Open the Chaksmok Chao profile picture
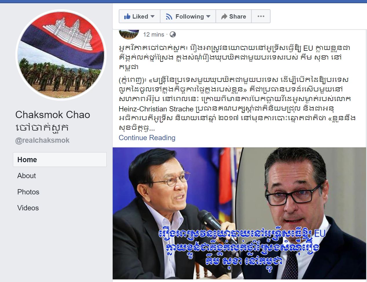Image resolution: width=367 pixels, height=282 pixels. pyautogui.click(x=61, y=55)
